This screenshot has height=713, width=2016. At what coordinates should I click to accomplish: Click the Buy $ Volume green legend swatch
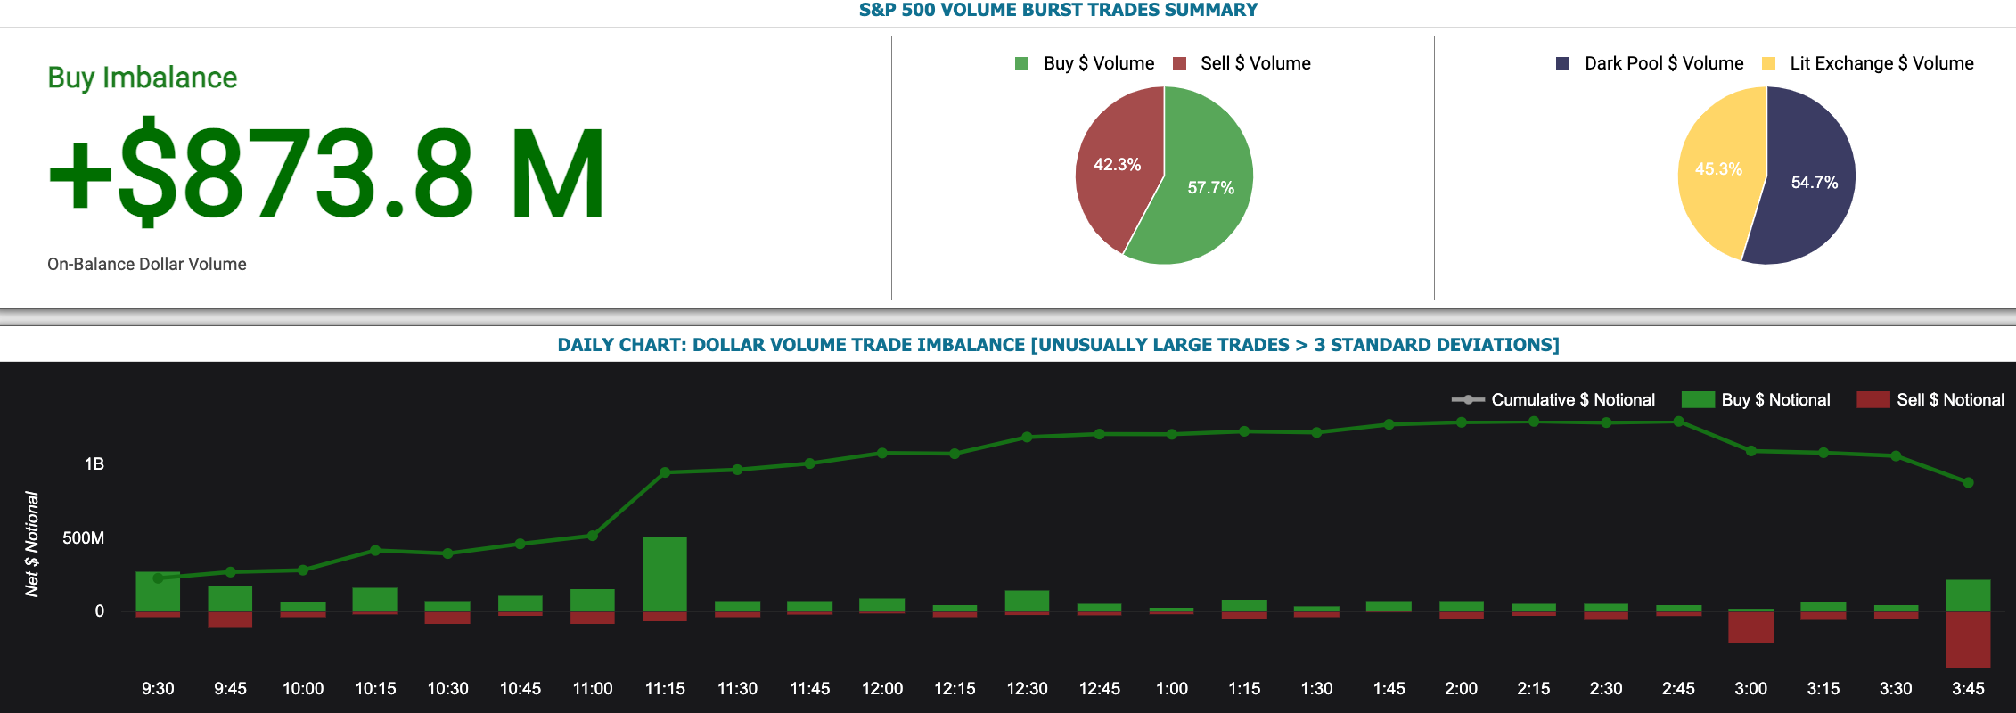[x=1022, y=63]
